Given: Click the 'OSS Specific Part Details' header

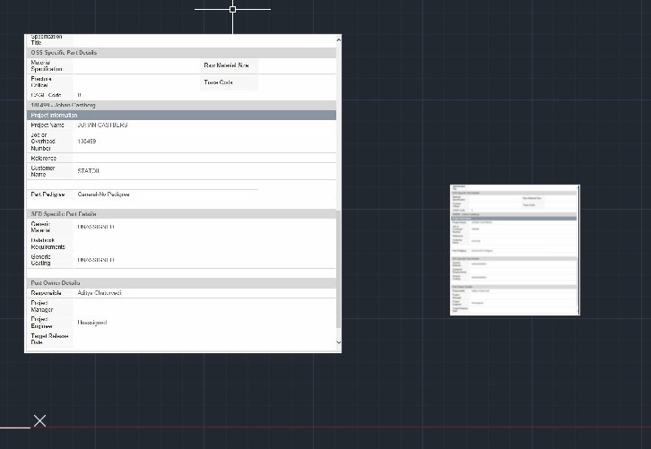Looking at the screenshot, I should tap(181, 53).
